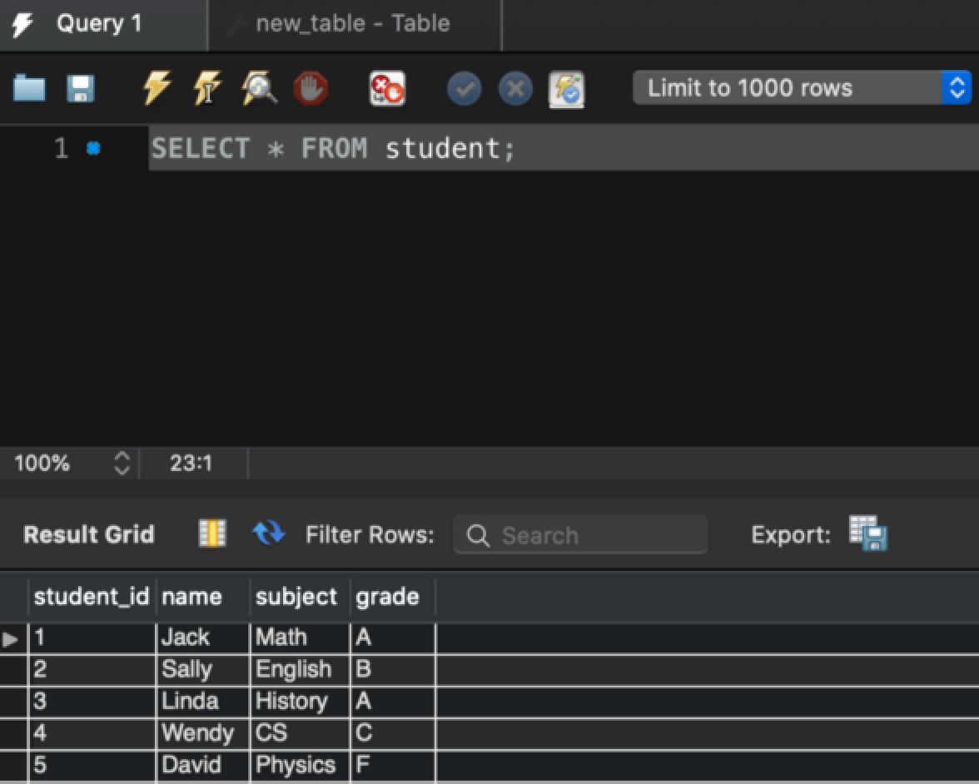This screenshot has height=784, width=979.
Task: Toggle auto-commit mode icon
Action: click(x=566, y=89)
